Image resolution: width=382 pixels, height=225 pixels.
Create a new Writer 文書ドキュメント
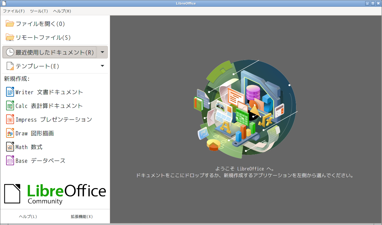click(x=55, y=92)
